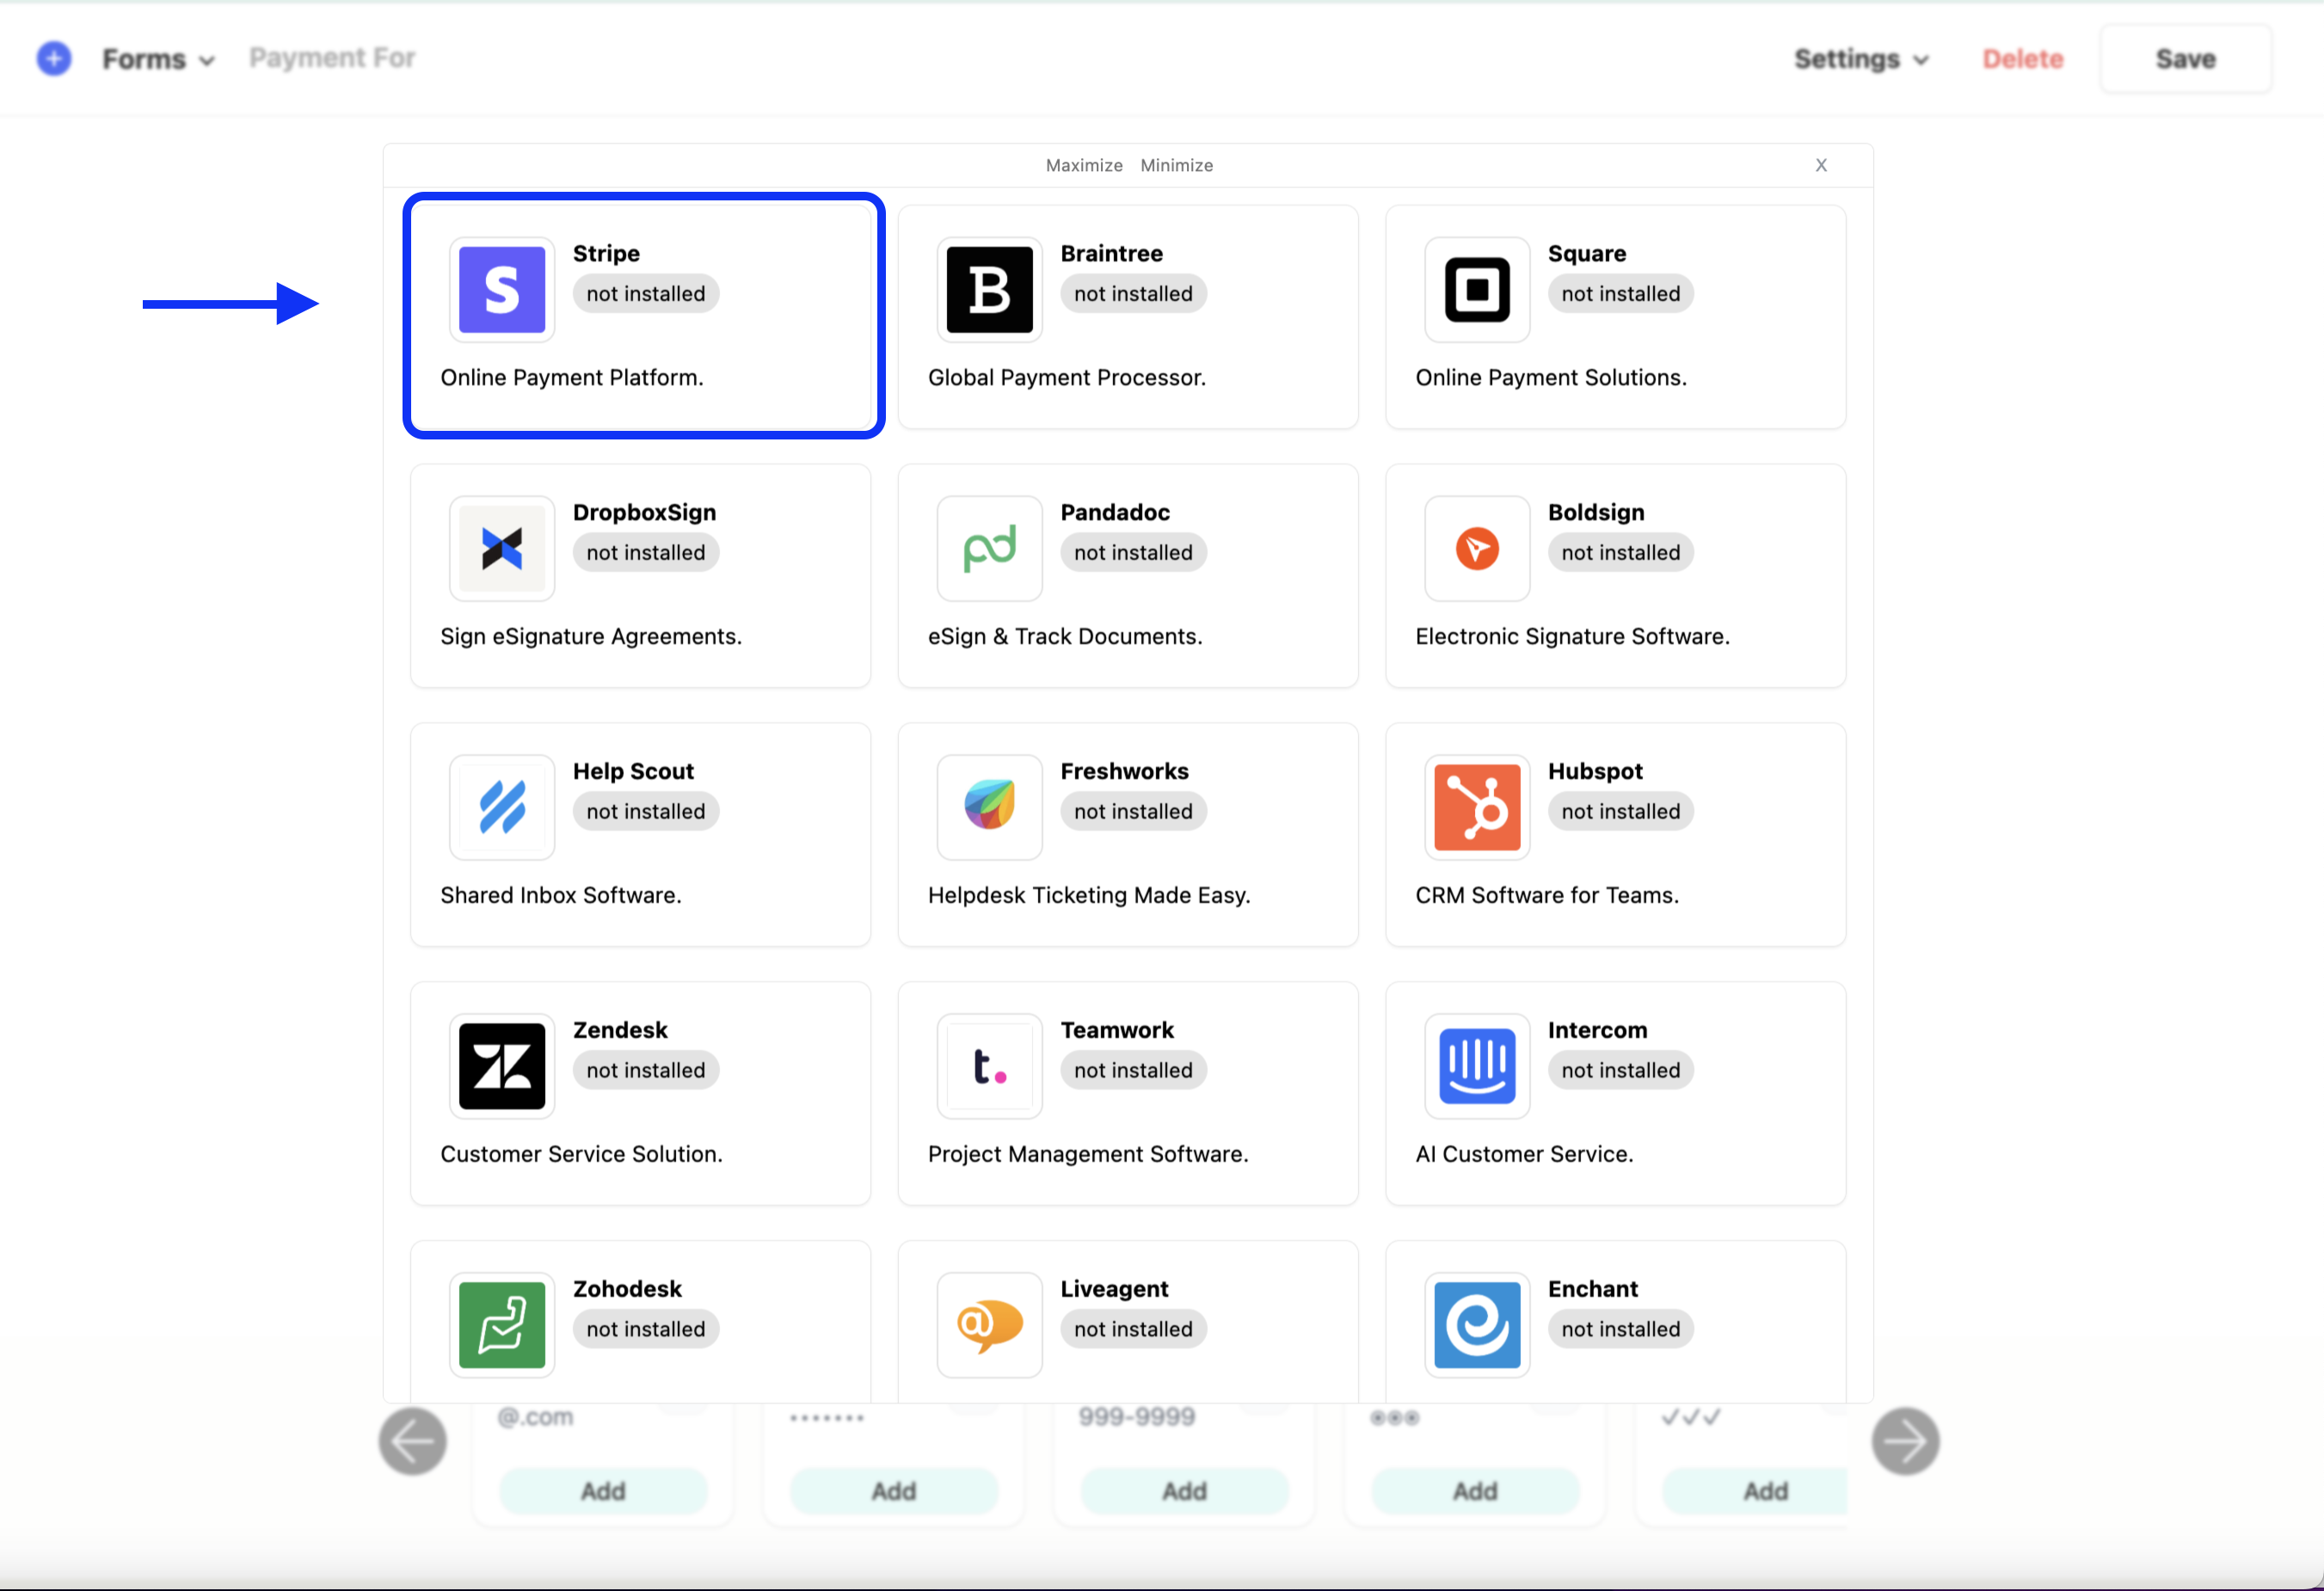
Task: Open the Forms dropdown menu
Action: coord(159,59)
